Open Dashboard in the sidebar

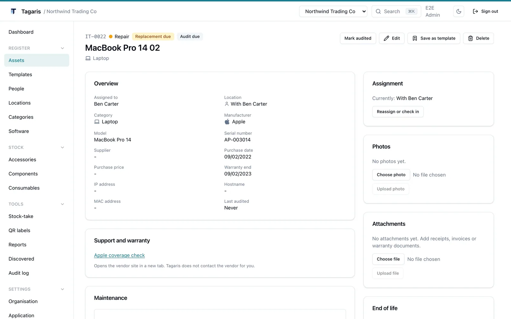tap(37, 32)
